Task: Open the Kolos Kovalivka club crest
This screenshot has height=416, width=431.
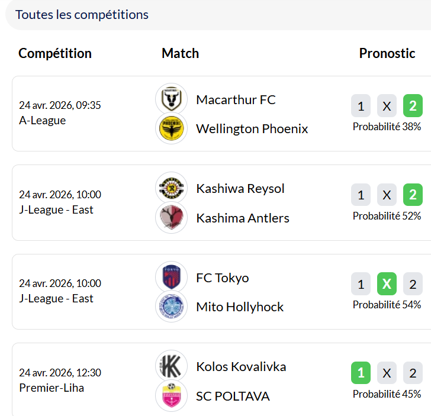Action: point(171,366)
